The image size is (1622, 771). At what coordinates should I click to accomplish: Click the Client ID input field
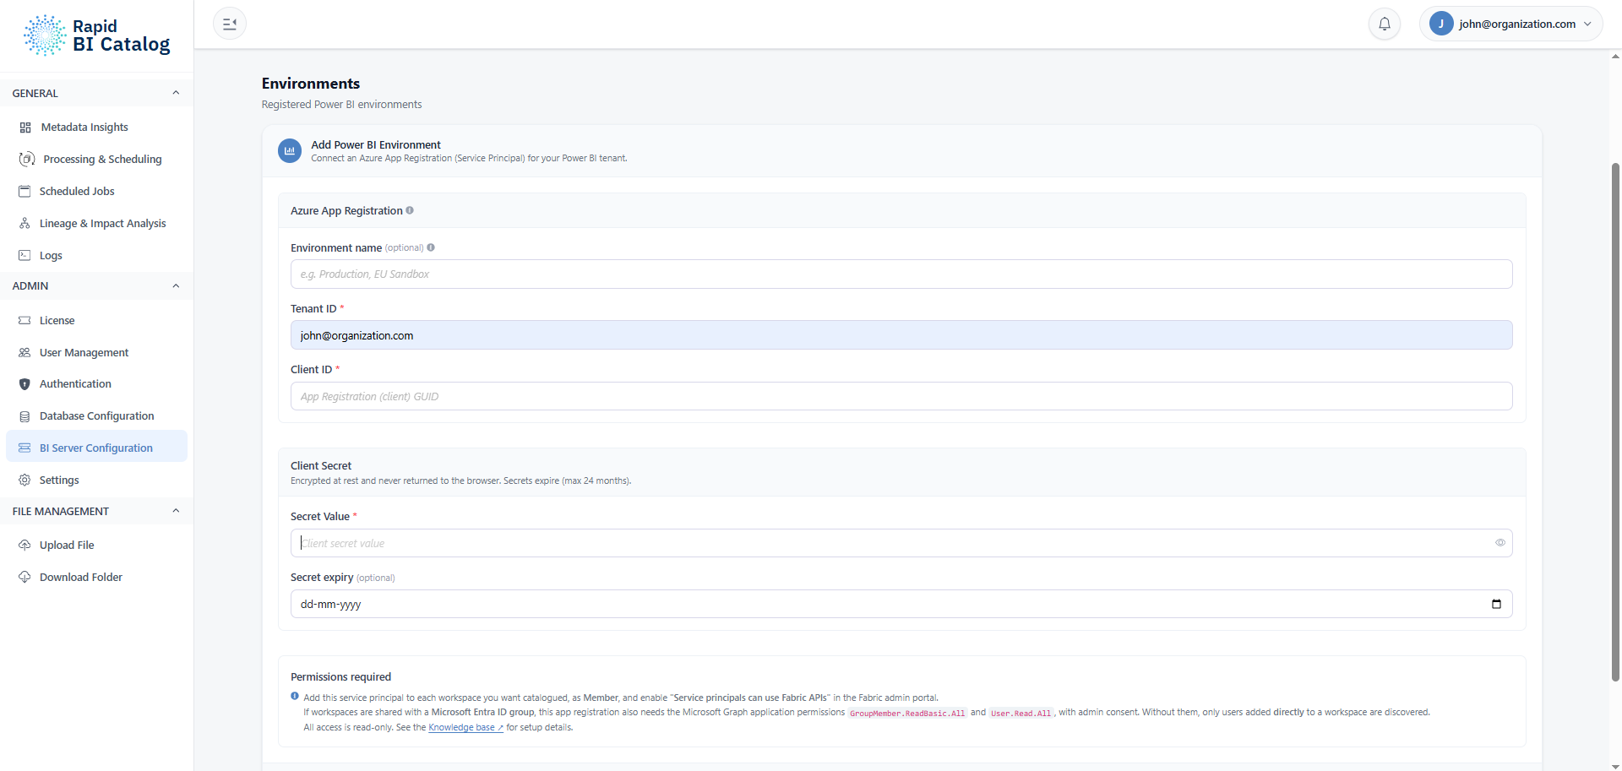(901, 396)
